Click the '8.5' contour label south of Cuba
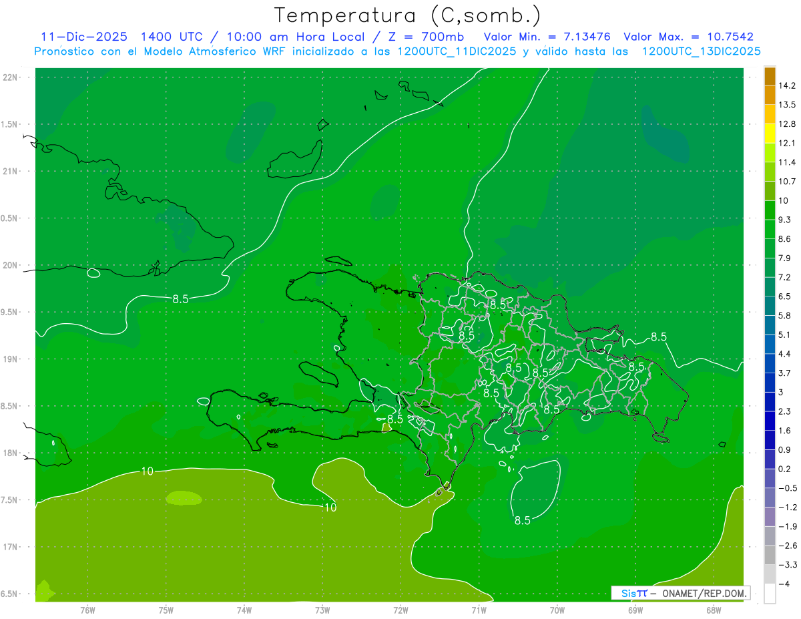 point(180,299)
